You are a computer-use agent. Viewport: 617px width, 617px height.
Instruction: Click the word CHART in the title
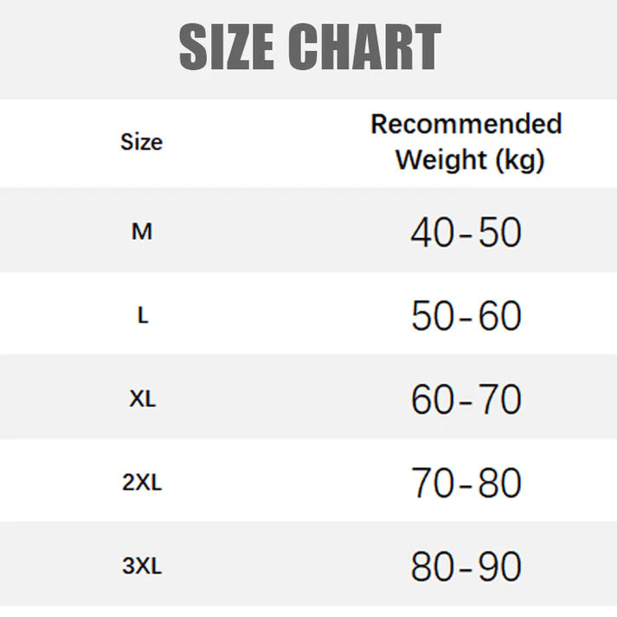pos(363,48)
